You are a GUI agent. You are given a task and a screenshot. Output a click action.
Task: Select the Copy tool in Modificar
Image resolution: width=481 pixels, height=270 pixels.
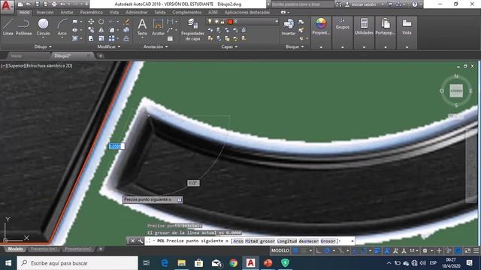click(x=91, y=30)
